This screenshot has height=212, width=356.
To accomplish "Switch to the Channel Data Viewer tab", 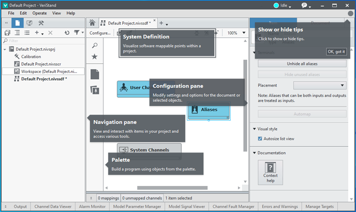I will pyautogui.click(x=53, y=207).
